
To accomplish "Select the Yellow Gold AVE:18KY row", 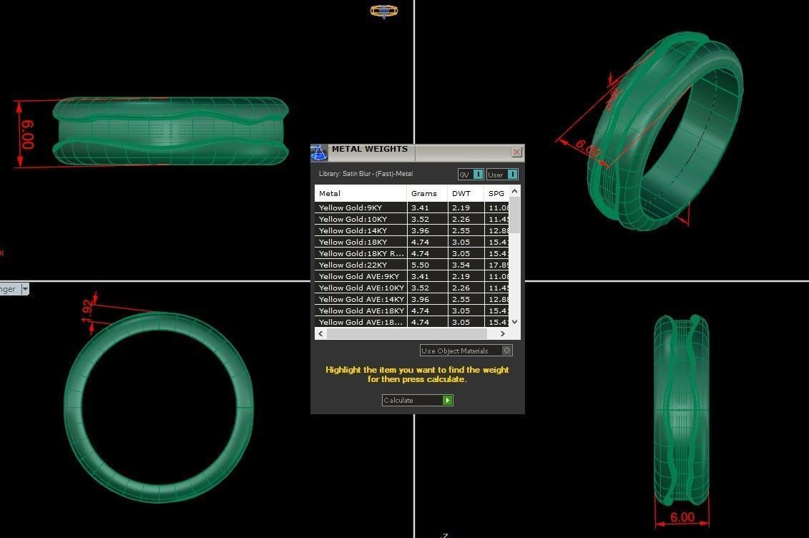I will (412, 310).
